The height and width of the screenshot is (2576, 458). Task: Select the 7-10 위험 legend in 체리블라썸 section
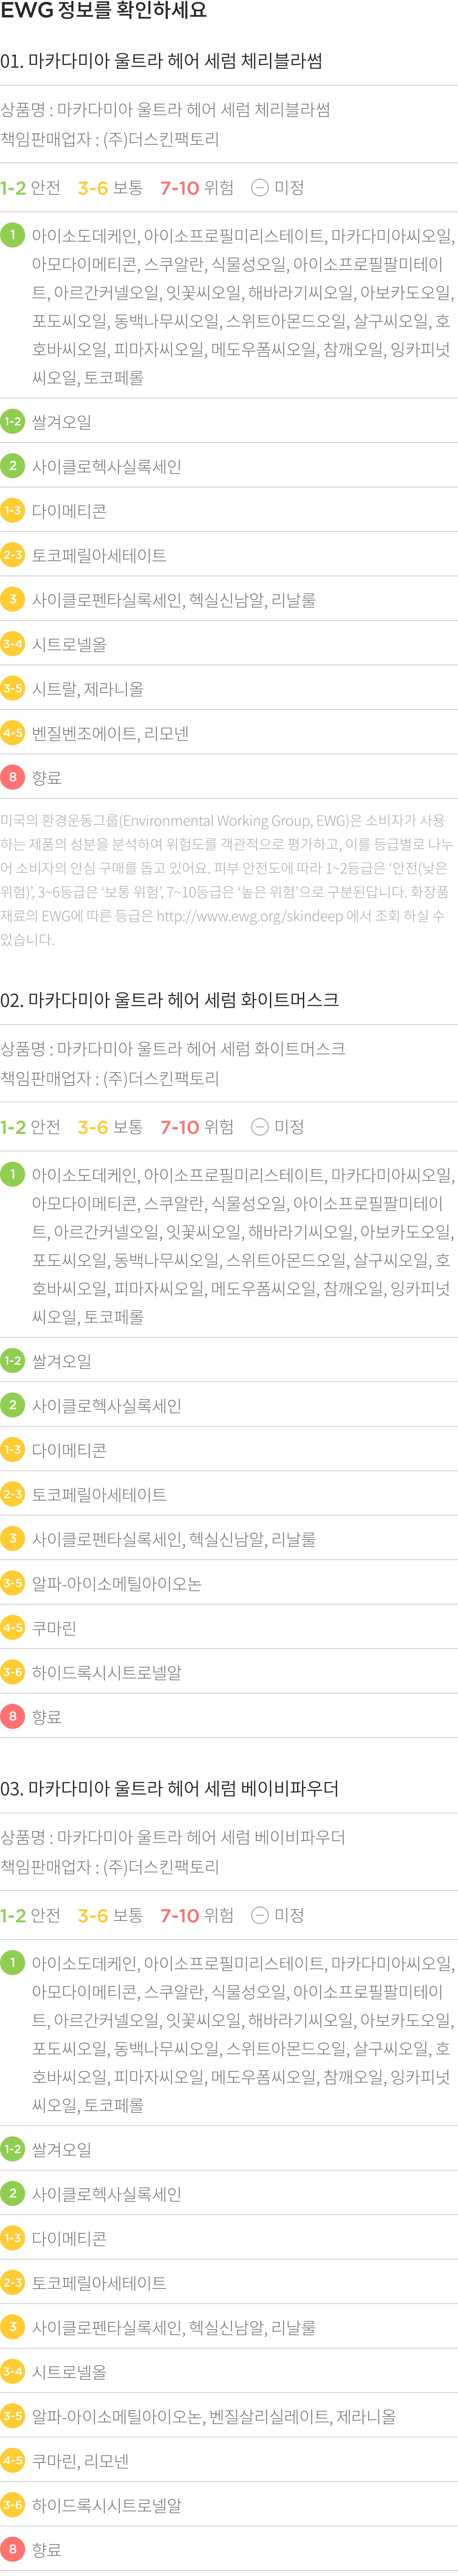point(197,188)
